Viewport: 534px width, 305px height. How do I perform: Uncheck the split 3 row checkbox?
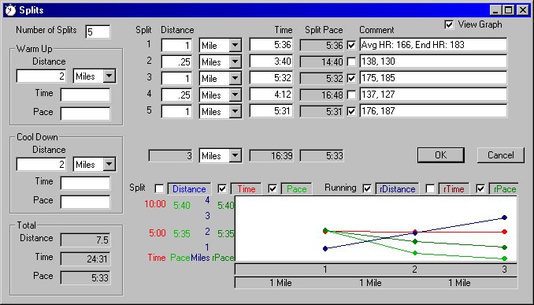point(351,78)
